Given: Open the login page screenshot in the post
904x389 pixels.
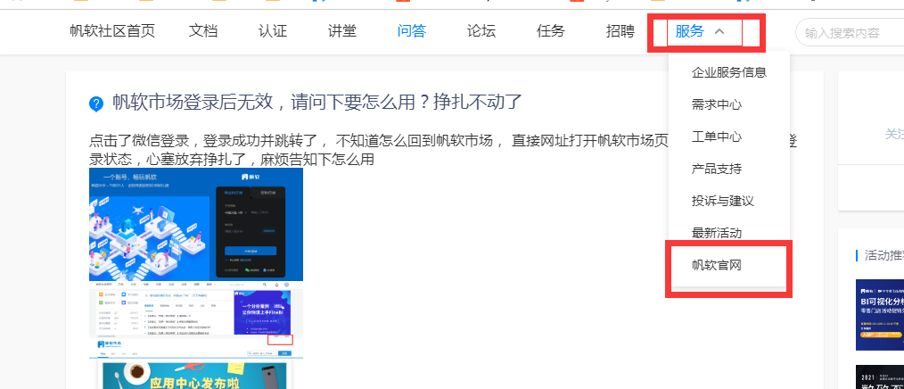Looking at the screenshot, I should [x=196, y=225].
